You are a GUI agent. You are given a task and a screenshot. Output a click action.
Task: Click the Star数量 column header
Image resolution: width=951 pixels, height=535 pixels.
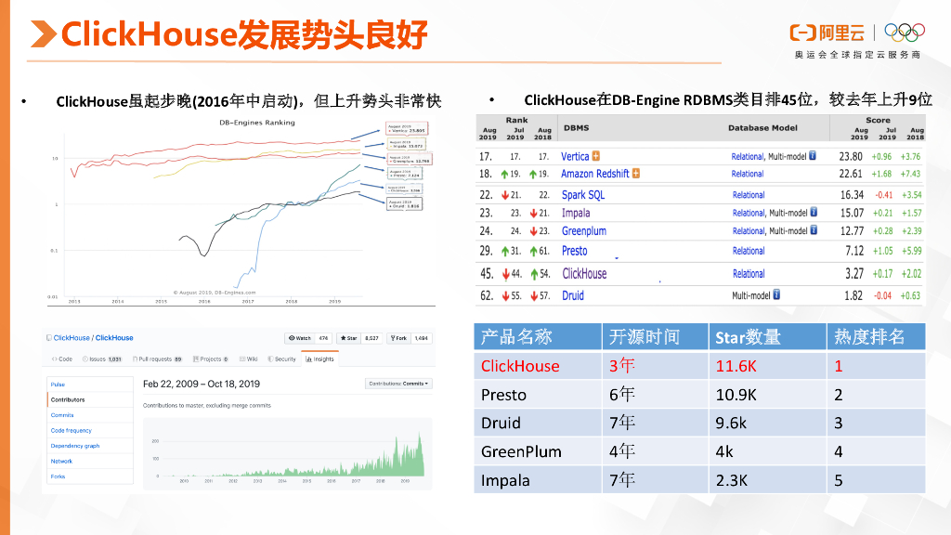pos(768,336)
